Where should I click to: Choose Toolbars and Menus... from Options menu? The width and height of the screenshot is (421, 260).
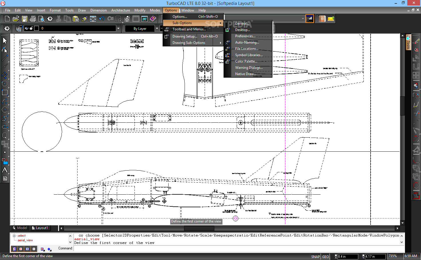193,29
